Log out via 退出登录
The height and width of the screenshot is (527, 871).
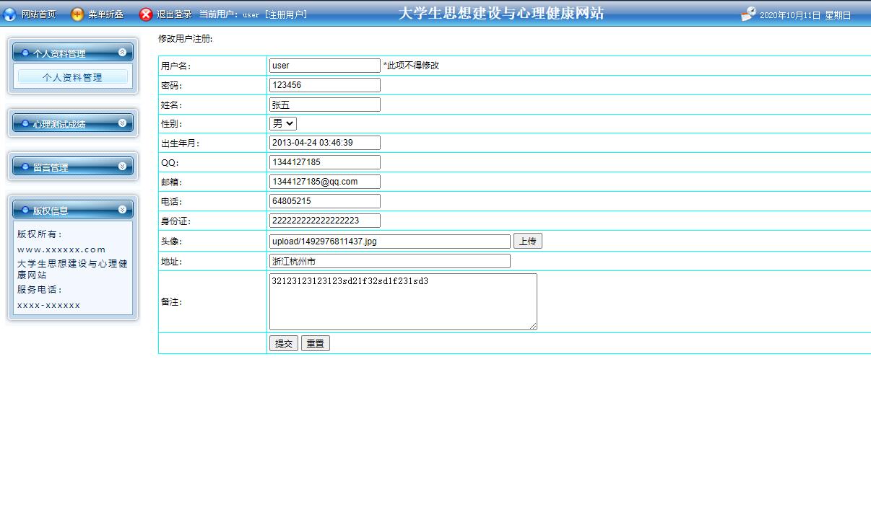(174, 14)
